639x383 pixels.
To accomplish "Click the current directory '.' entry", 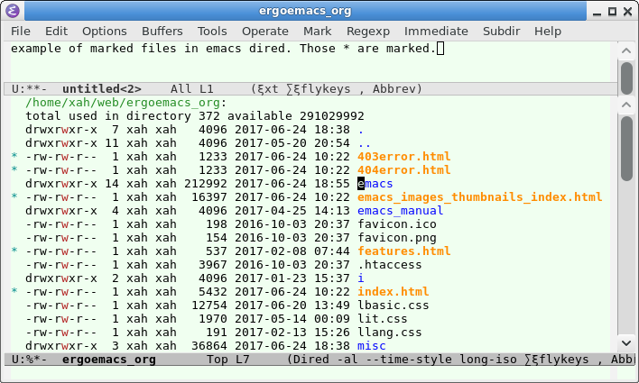I will 361,130.
